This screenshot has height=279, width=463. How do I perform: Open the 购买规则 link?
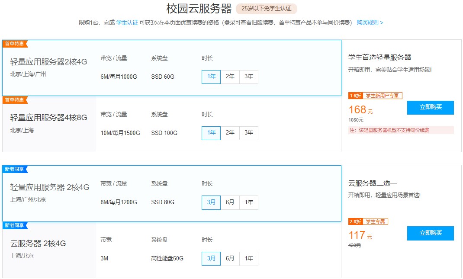coord(370,22)
